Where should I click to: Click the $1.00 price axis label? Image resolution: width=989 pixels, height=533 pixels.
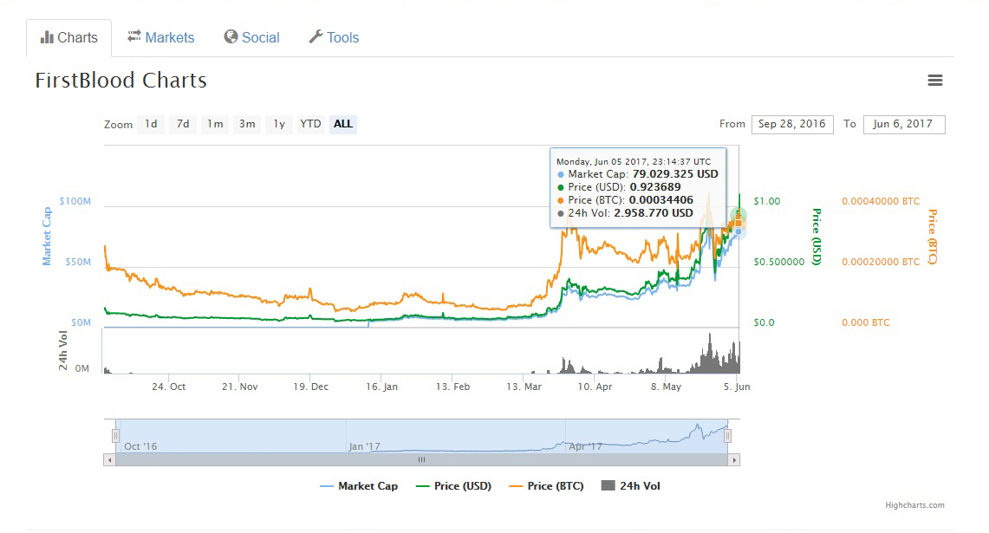pos(767,201)
